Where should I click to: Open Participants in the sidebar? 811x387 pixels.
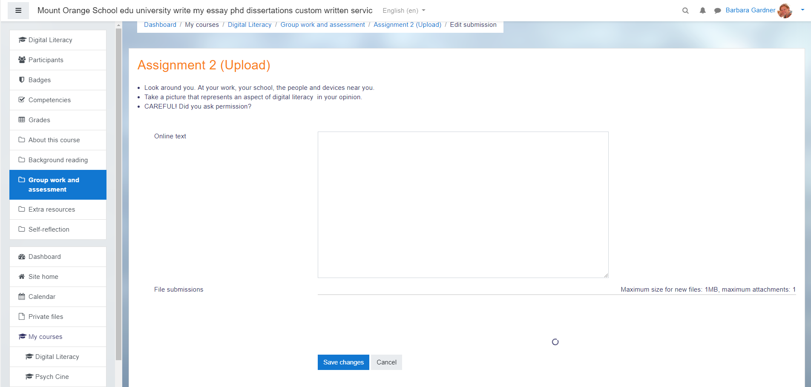[46, 60]
